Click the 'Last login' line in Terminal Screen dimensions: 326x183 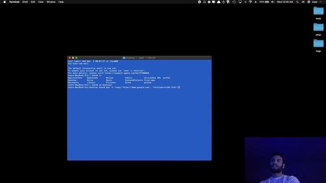pos(93,61)
